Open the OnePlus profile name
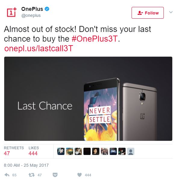This screenshot has height=183, width=181. [x=32, y=9]
